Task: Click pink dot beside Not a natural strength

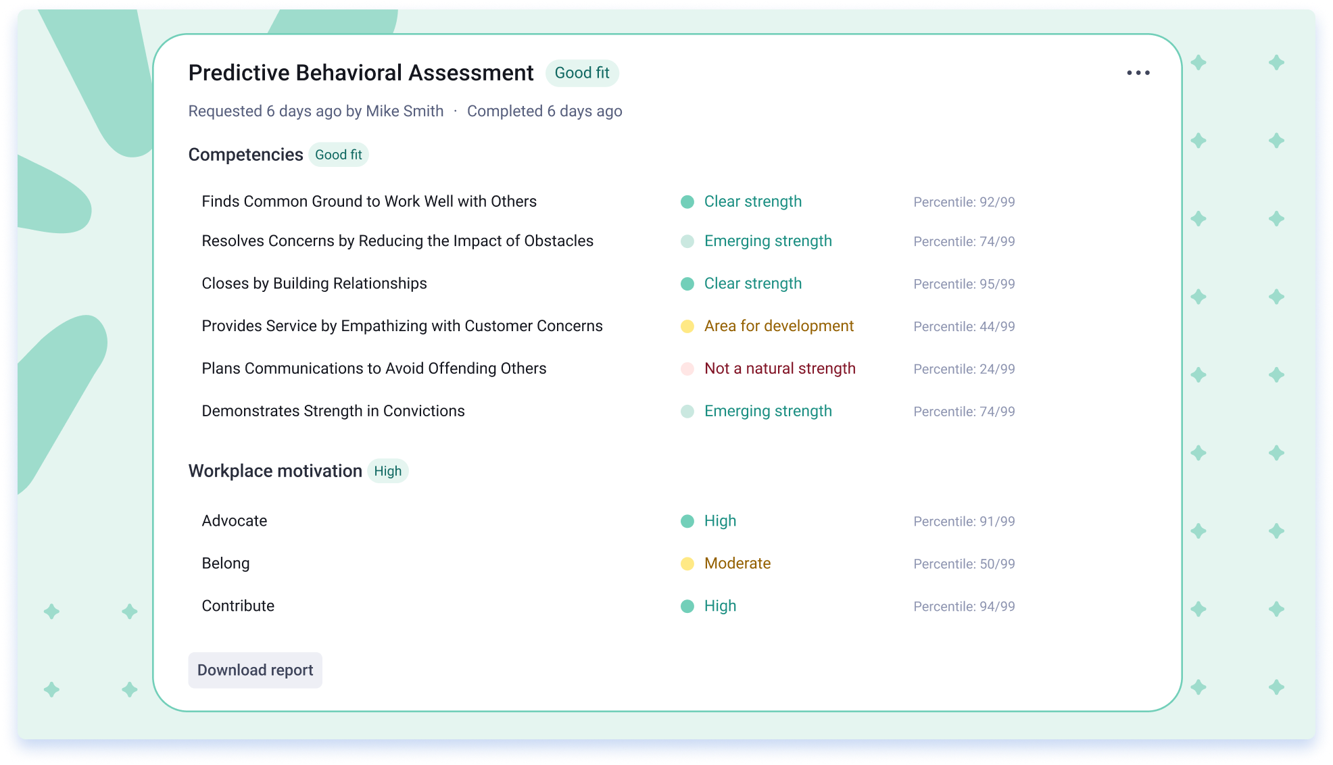Action: (687, 369)
